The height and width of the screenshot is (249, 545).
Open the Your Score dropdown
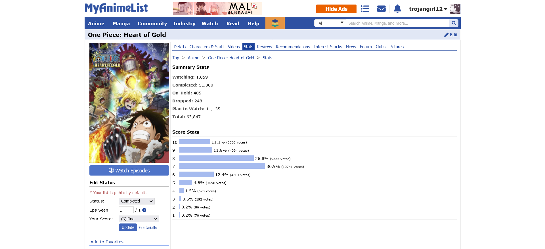tap(139, 219)
